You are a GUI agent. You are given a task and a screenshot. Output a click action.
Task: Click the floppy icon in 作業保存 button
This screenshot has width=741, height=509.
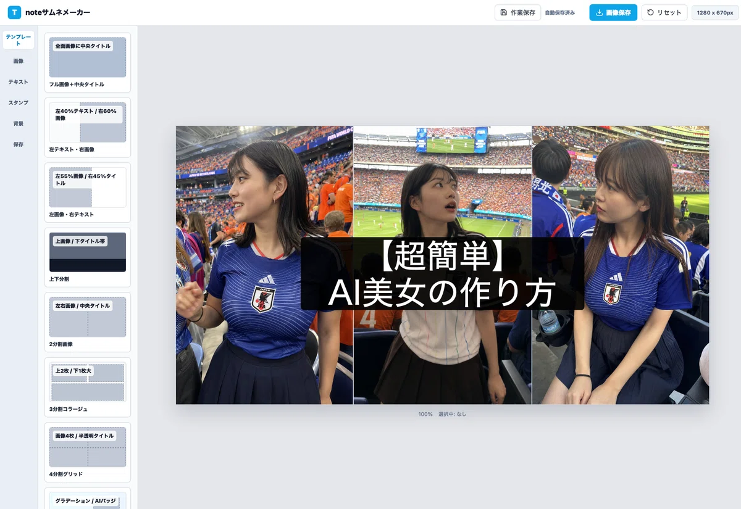tap(504, 12)
